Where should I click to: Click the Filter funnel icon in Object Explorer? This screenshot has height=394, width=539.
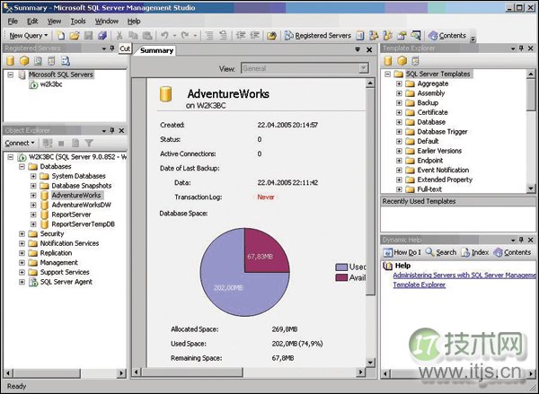pos(89,143)
